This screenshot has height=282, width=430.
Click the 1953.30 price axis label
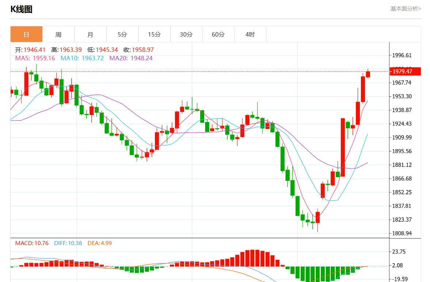402,96
